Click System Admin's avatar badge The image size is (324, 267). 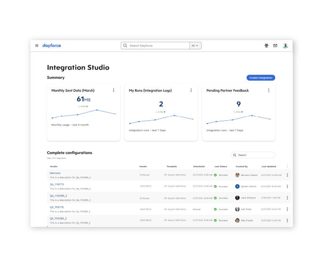pos(237,187)
